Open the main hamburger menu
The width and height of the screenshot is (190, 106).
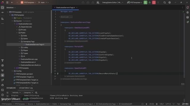(7, 2)
